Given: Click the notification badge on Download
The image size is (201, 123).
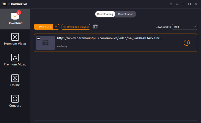Looking at the screenshot, I should pos(19,12).
